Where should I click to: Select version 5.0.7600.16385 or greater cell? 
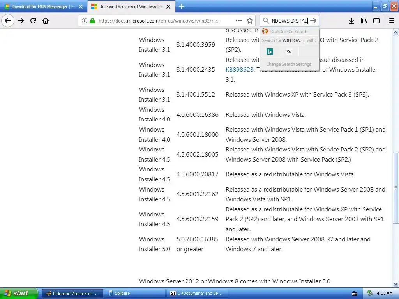point(198,244)
